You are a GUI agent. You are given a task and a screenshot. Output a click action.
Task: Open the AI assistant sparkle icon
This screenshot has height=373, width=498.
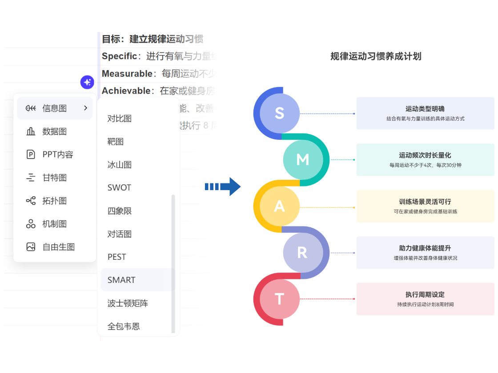click(x=87, y=82)
